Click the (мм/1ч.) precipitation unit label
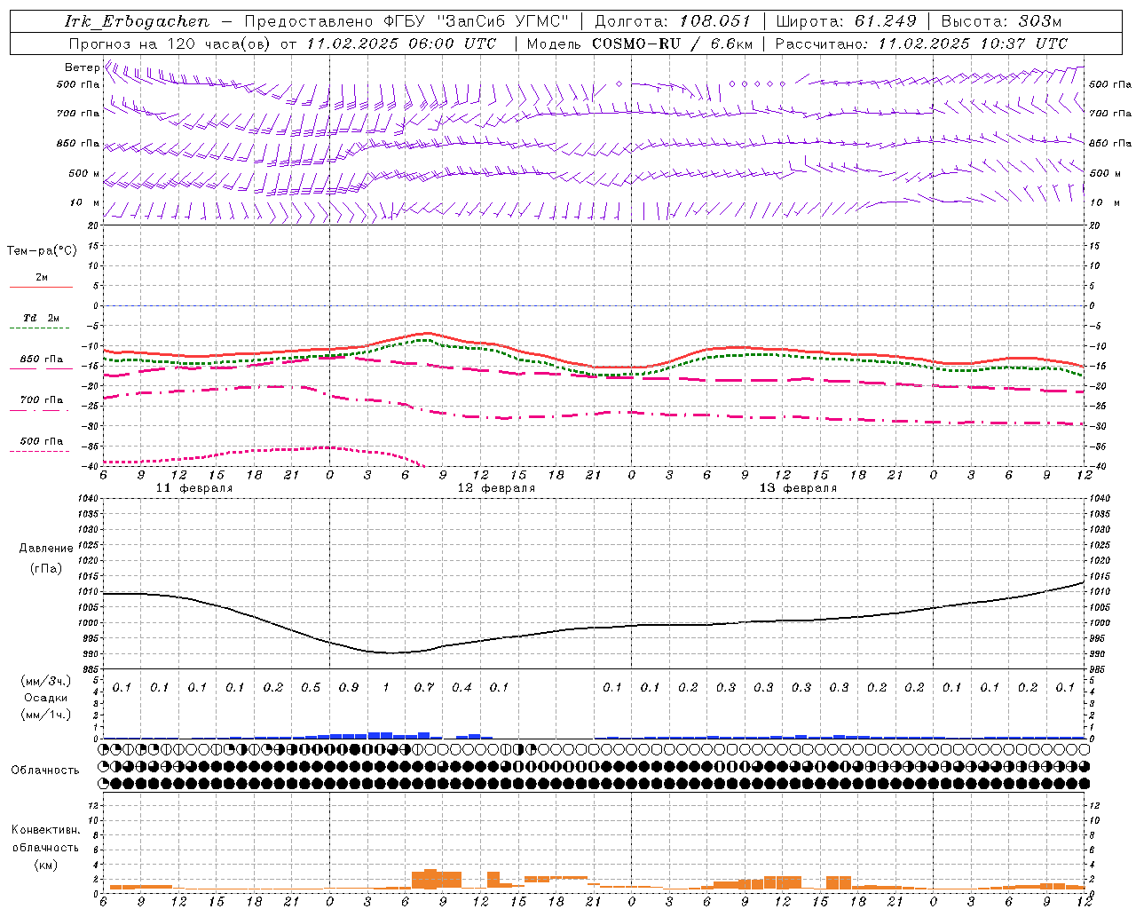This screenshot has width=1136, height=909. pos(45,715)
